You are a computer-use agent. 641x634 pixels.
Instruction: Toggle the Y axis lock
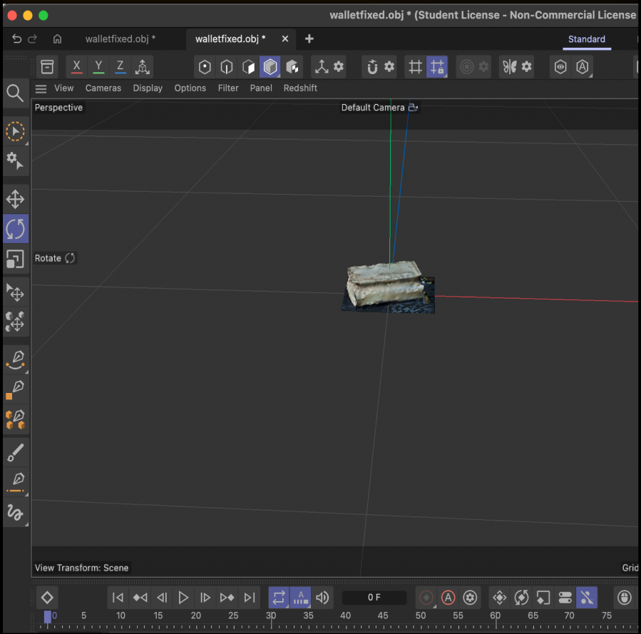pyautogui.click(x=98, y=67)
